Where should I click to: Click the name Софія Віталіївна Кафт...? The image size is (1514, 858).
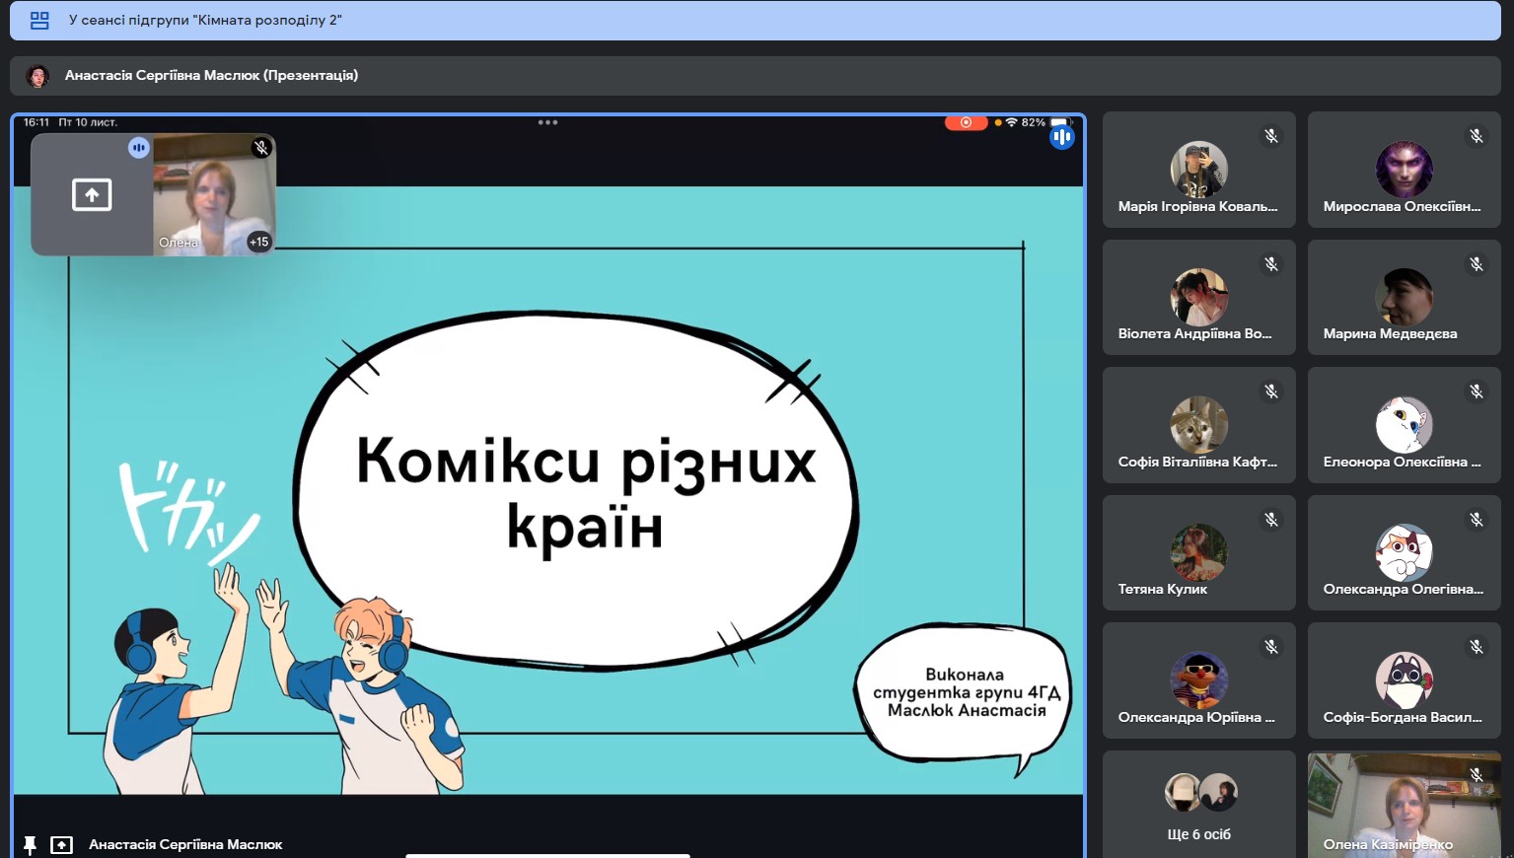1197,462
